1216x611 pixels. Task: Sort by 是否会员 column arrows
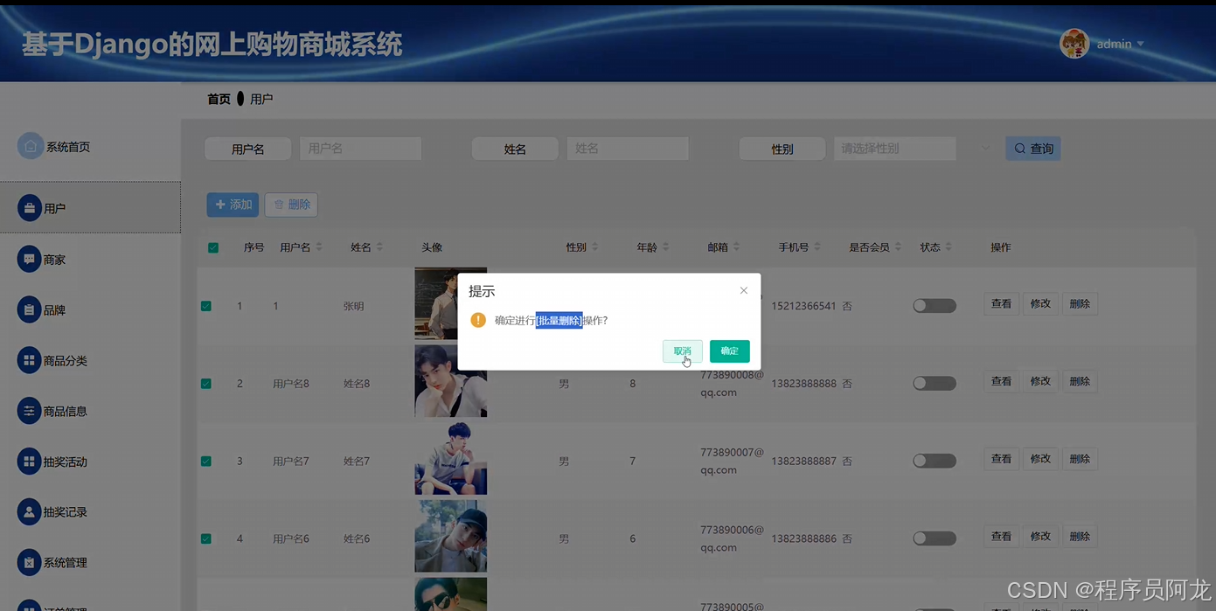(898, 247)
